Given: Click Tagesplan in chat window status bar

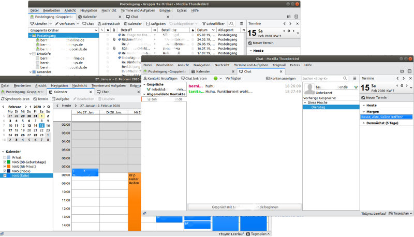Looking at the screenshot, I should 400,214.
